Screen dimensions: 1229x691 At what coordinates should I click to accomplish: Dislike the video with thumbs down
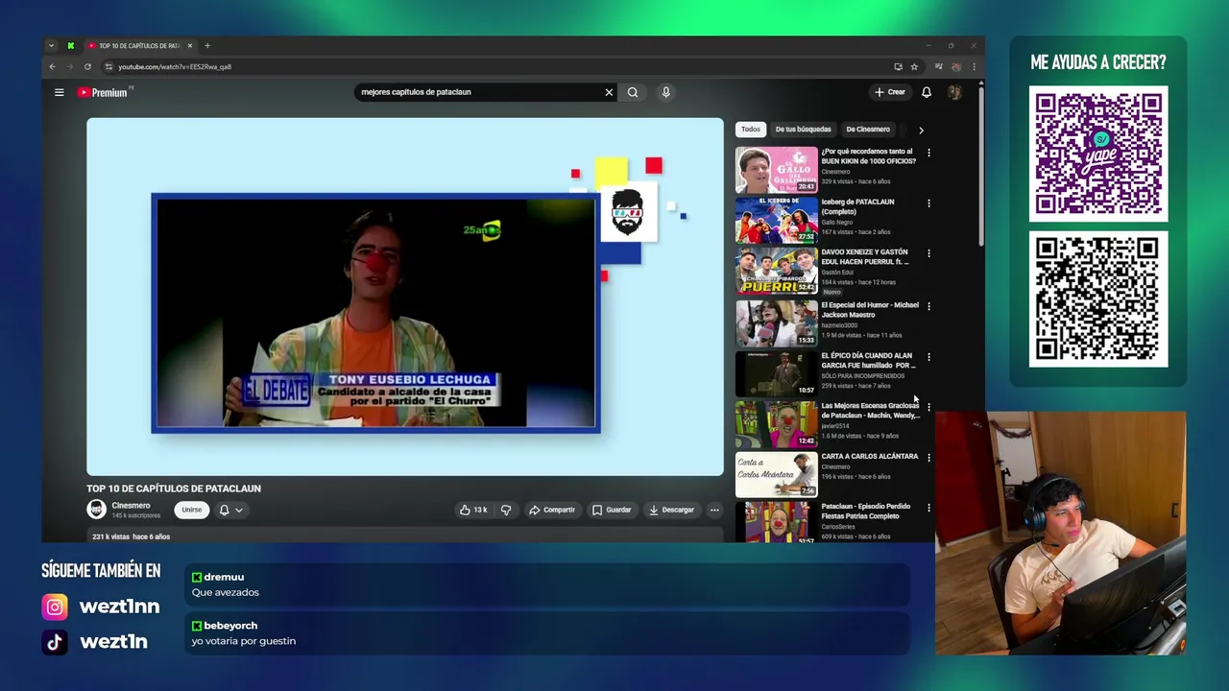(x=506, y=510)
